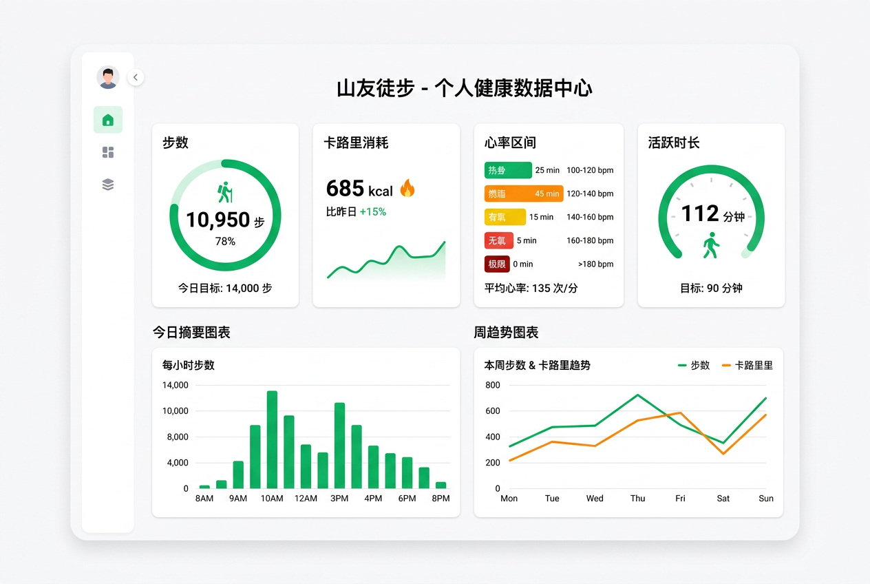
Task: Click 平均心率: 135 次/分 text
Action: (531, 288)
